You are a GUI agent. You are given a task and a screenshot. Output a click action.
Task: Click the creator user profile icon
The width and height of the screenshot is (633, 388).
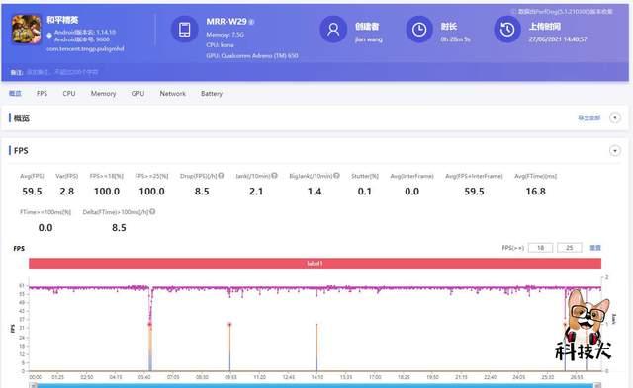(333, 30)
